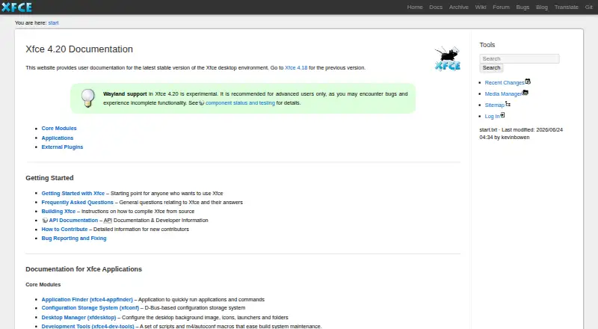Screen dimensions: 598x329
Task: Click the XFCE logo in the header
Action: pos(16,7)
